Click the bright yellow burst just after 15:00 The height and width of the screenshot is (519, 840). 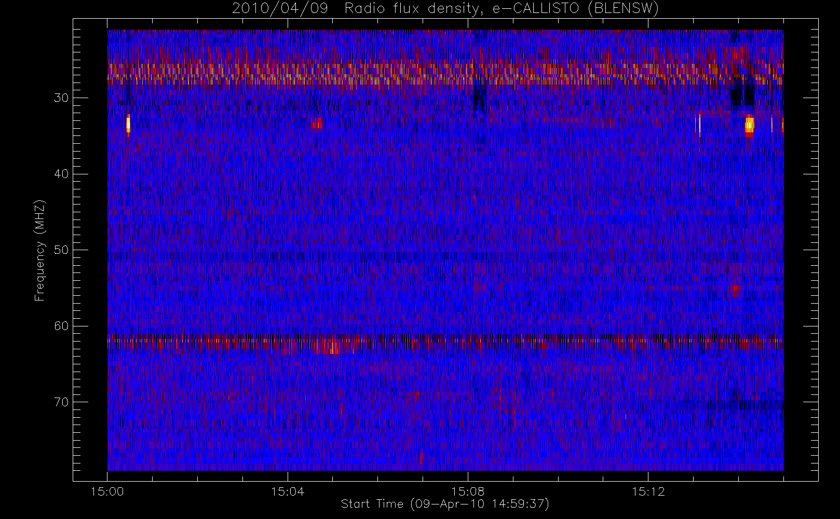click(128, 125)
